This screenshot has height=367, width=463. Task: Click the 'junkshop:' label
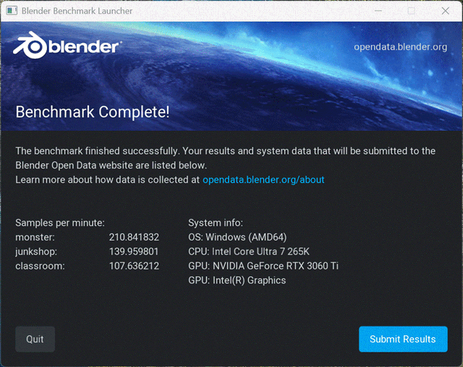[36, 251]
